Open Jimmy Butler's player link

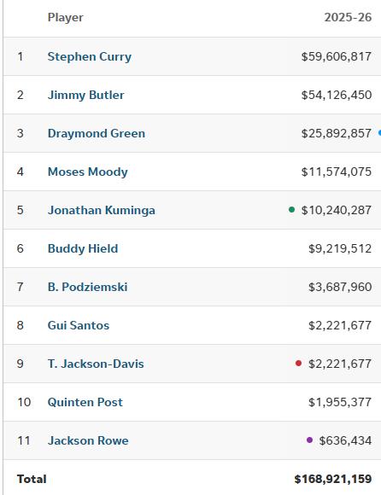pyautogui.click(x=85, y=95)
